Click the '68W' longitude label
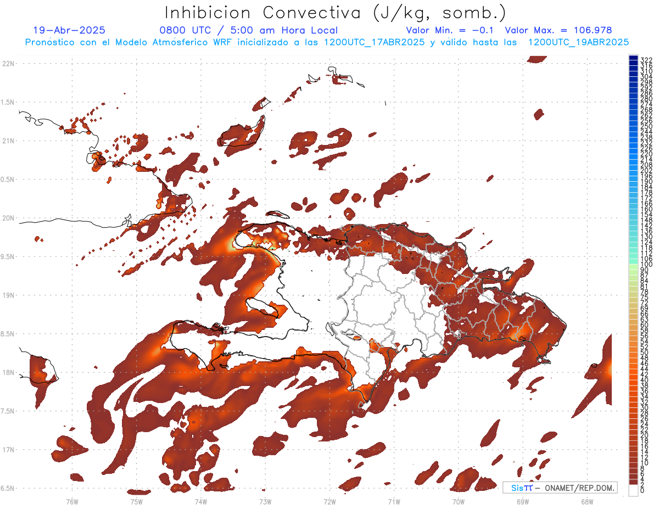This screenshot has width=659, height=509. pyautogui.click(x=587, y=501)
